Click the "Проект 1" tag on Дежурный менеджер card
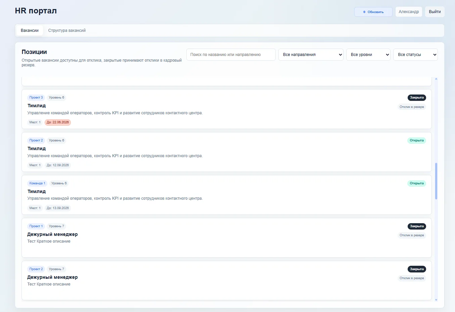Screen dimensions: 455x312 pos(36,226)
